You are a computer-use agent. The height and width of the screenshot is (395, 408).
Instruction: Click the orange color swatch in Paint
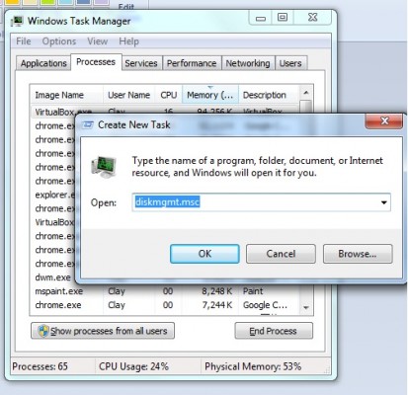click(13, 2)
